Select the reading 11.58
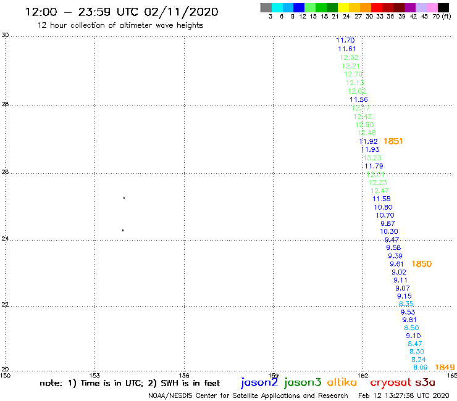This screenshot has width=457, height=401. click(382, 199)
